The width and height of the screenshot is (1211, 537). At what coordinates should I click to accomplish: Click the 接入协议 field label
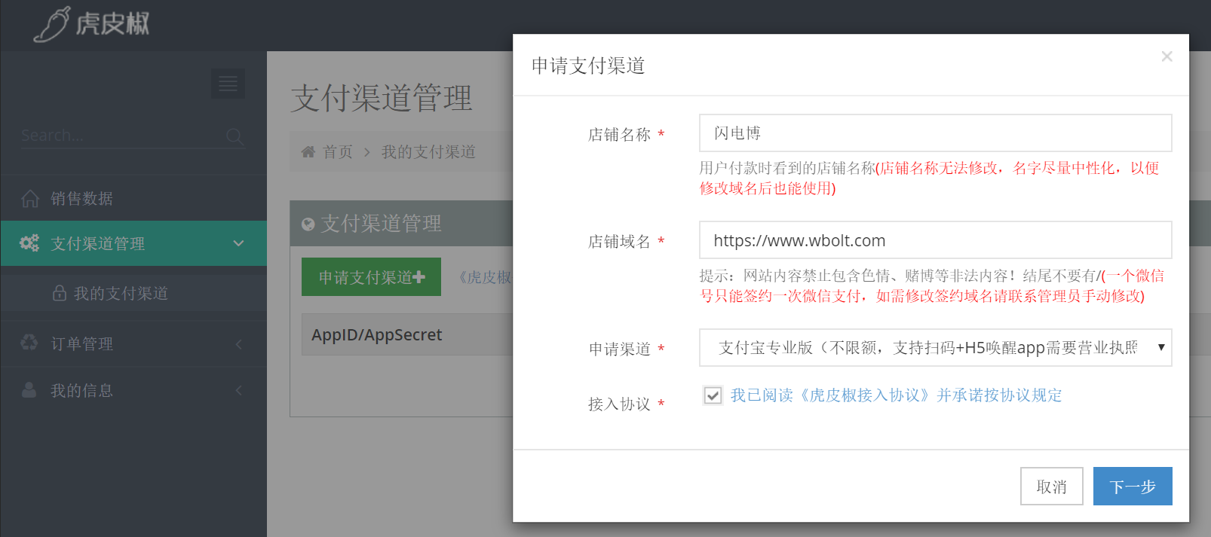(619, 404)
